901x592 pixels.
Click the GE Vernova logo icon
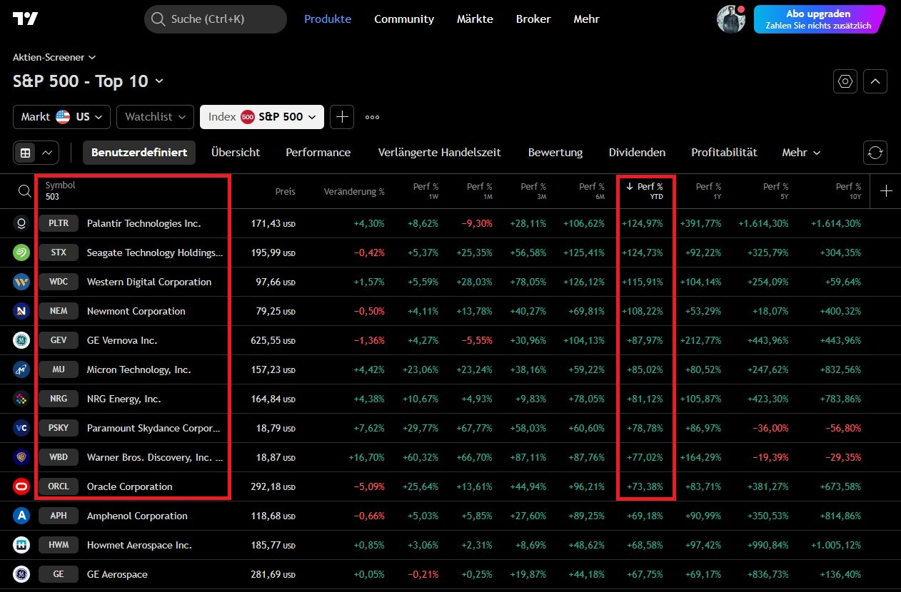(21, 340)
